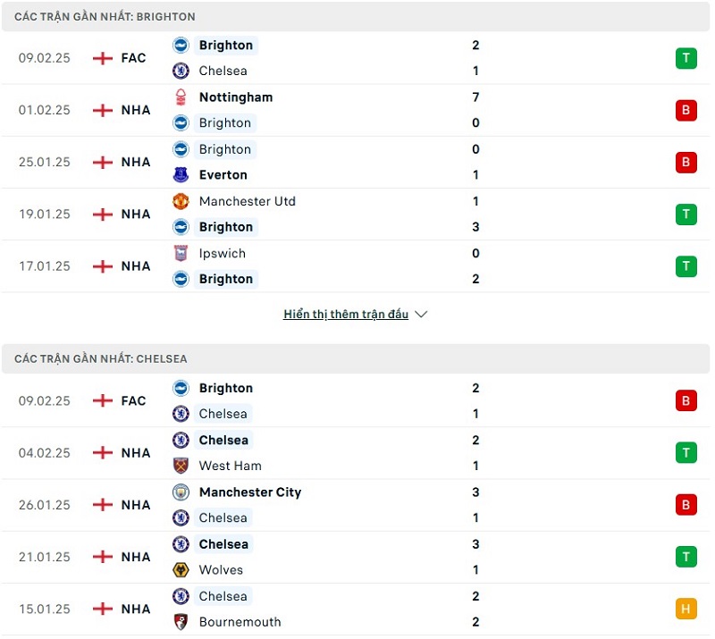
Task: Select the Brighton recent matches header
Action: [x=105, y=17]
